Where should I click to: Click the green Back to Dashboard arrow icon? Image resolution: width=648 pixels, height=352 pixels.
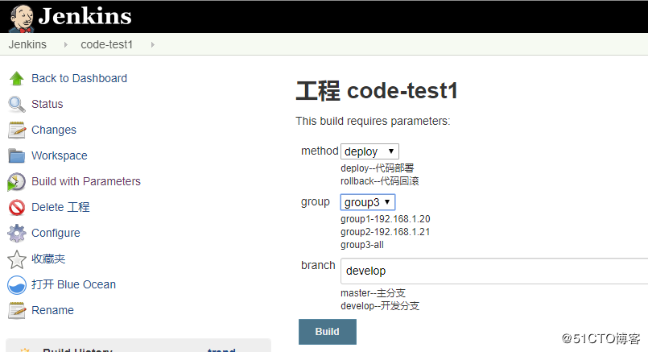coord(17,78)
